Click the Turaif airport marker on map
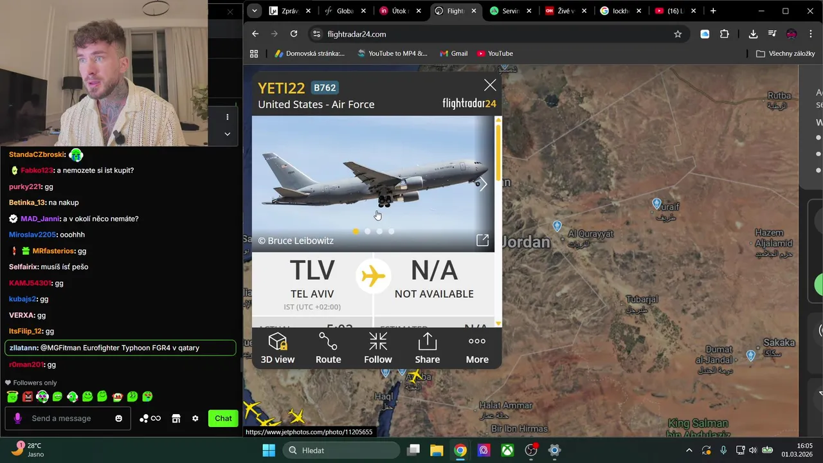The height and width of the screenshot is (463, 823). pos(656,204)
